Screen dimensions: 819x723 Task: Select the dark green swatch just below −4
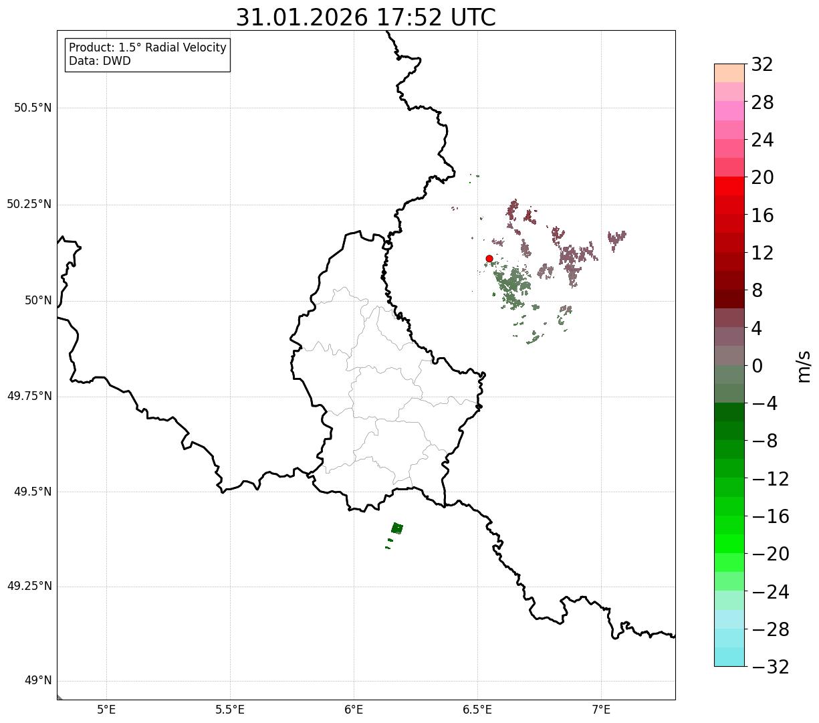pos(729,412)
